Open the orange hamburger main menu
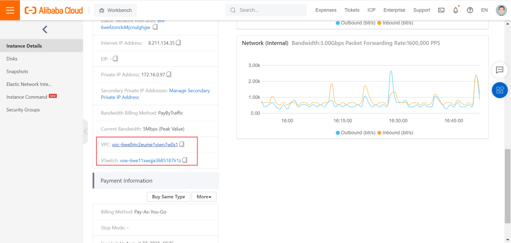The height and width of the screenshot is (243, 511). (x=10, y=10)
